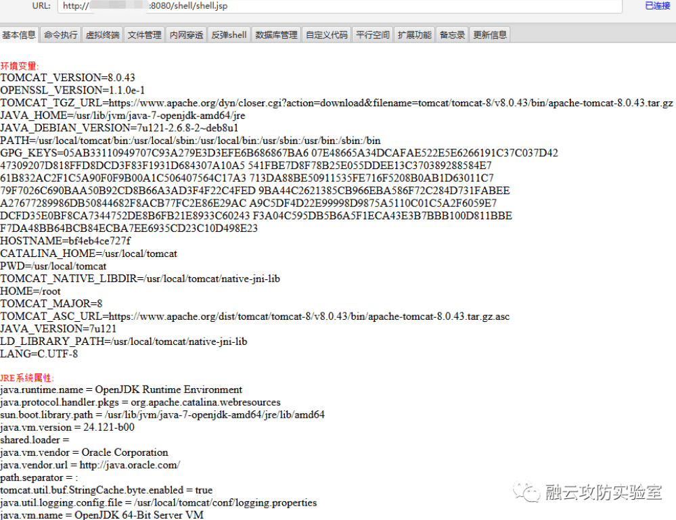Viewport: 676px width, 520px height.
Task: Click the java.vendor.url oracle address line
Action: (90, 465)
